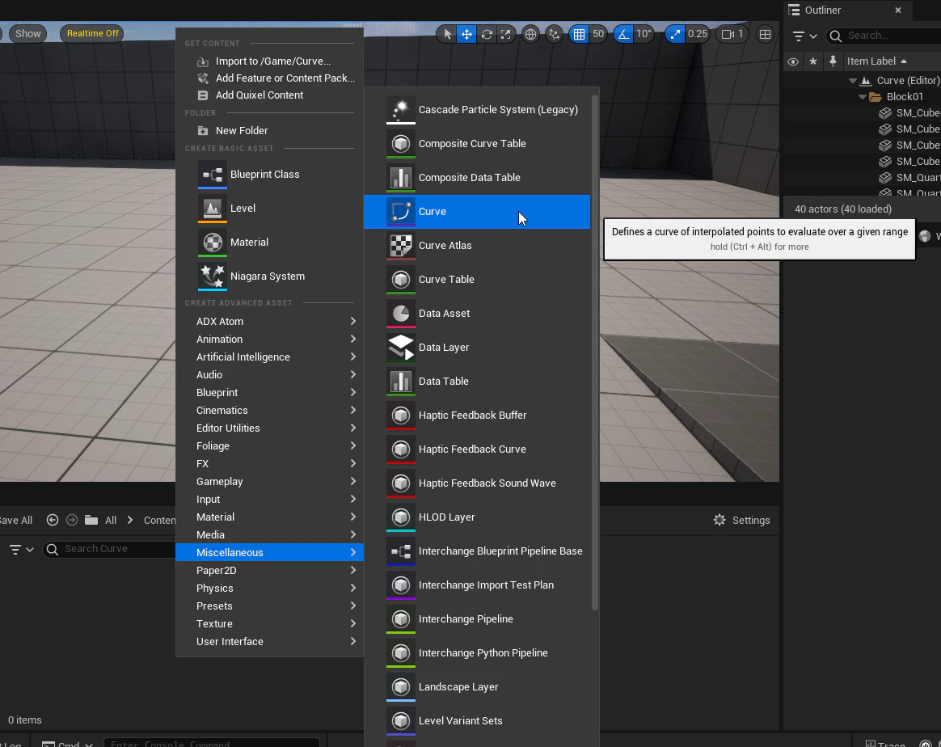This screenshot has height=747, width=941.
Task: Click New Folder in the context menu
Action: click(x=269, y=131)
